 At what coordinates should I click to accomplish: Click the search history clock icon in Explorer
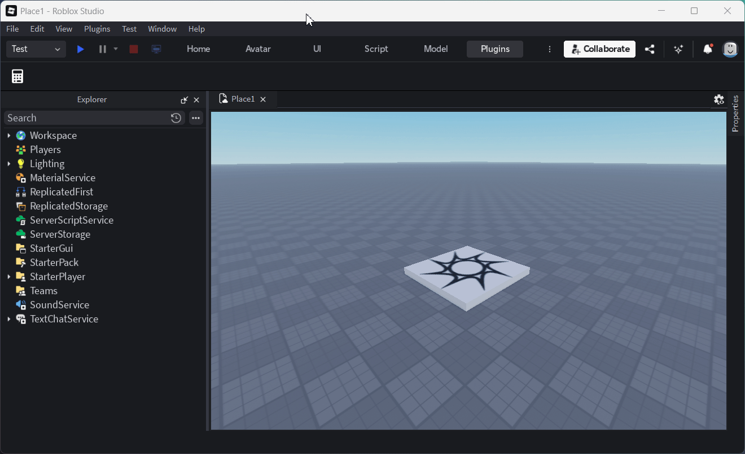point(176,117)
